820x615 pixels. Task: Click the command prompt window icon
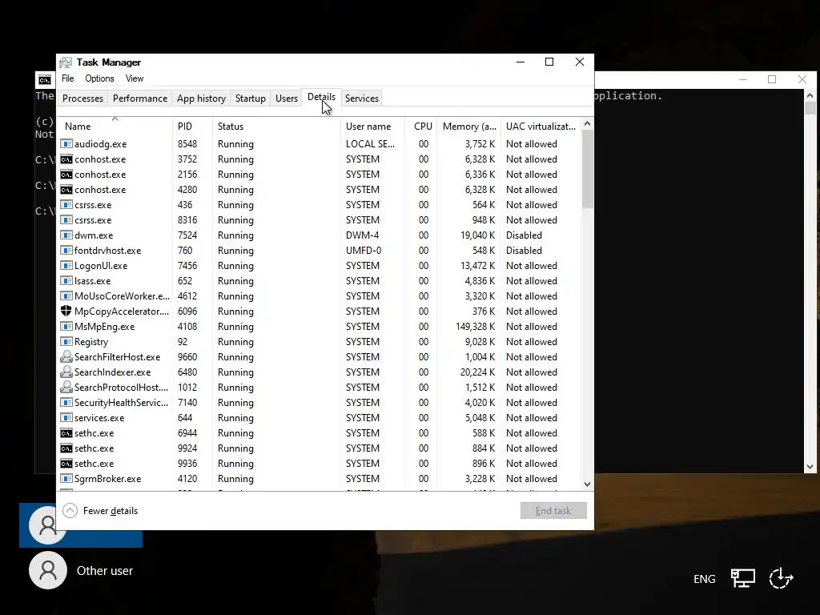tap(45, 80)
